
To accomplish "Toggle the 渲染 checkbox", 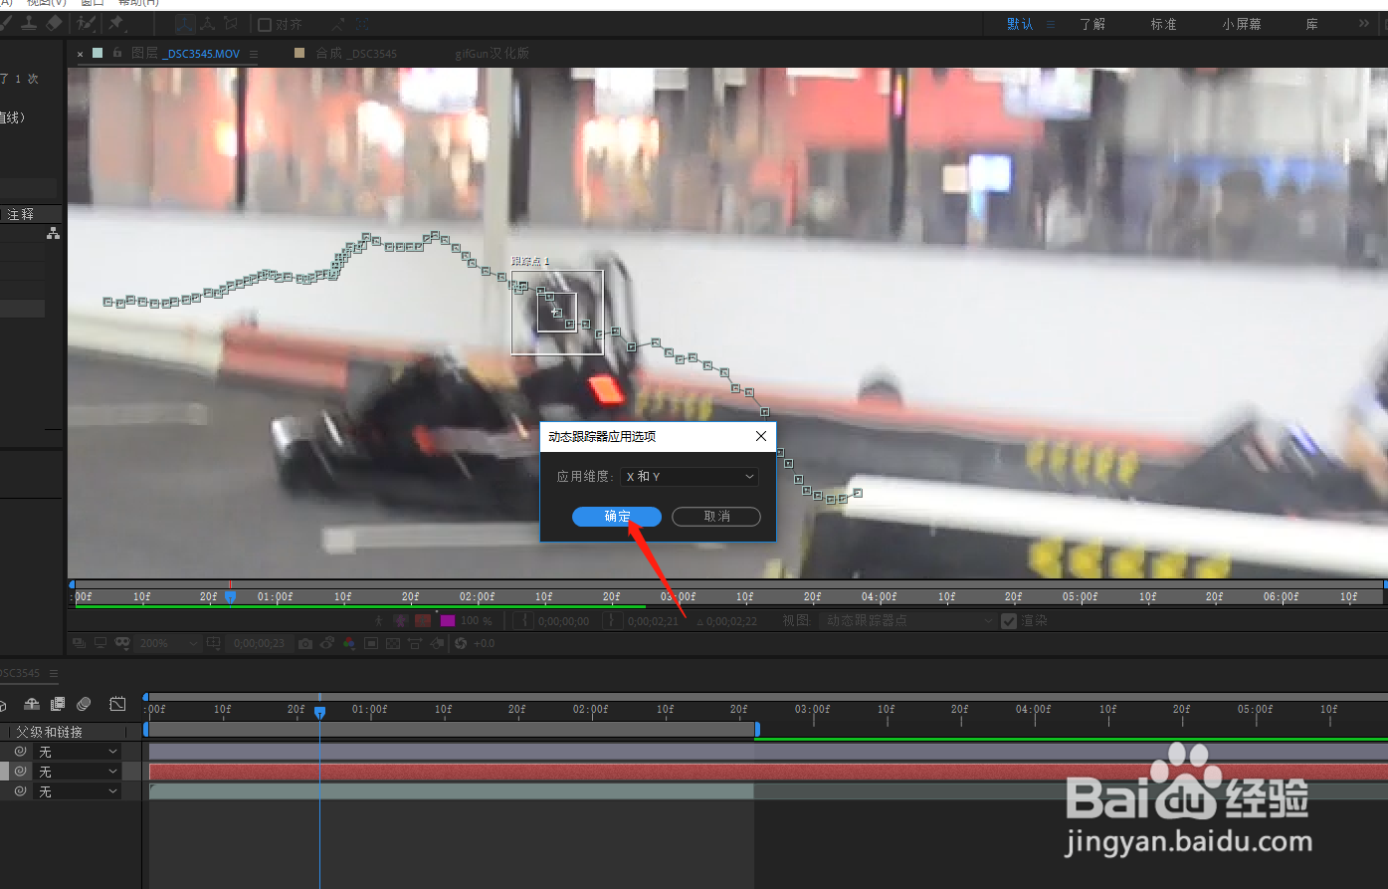I will [x=1009, y=621].
